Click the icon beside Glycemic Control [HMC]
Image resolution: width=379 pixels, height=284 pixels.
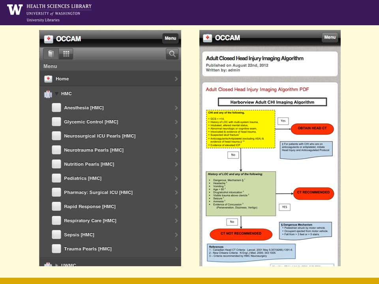coord(56,122)
